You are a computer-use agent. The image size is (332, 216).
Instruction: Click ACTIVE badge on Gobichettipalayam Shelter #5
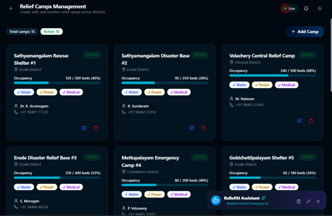tap(307, 157)
